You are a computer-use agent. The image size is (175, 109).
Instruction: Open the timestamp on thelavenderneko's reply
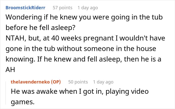pos(103,82)
